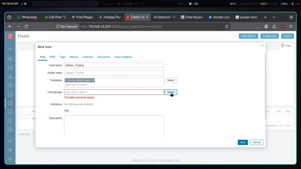This screenshot has height=169, width=301.
Task: Open Data collection icon in sidebar
Action: pos(10,103)
